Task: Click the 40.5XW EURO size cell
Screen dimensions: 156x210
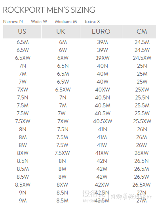Action: [x=103, y=121]
